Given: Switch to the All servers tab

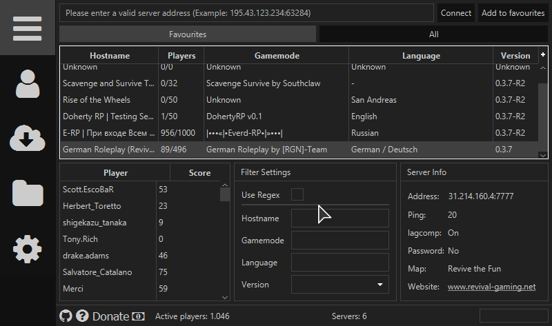Looking at the screenshot, I should point(433,34).
